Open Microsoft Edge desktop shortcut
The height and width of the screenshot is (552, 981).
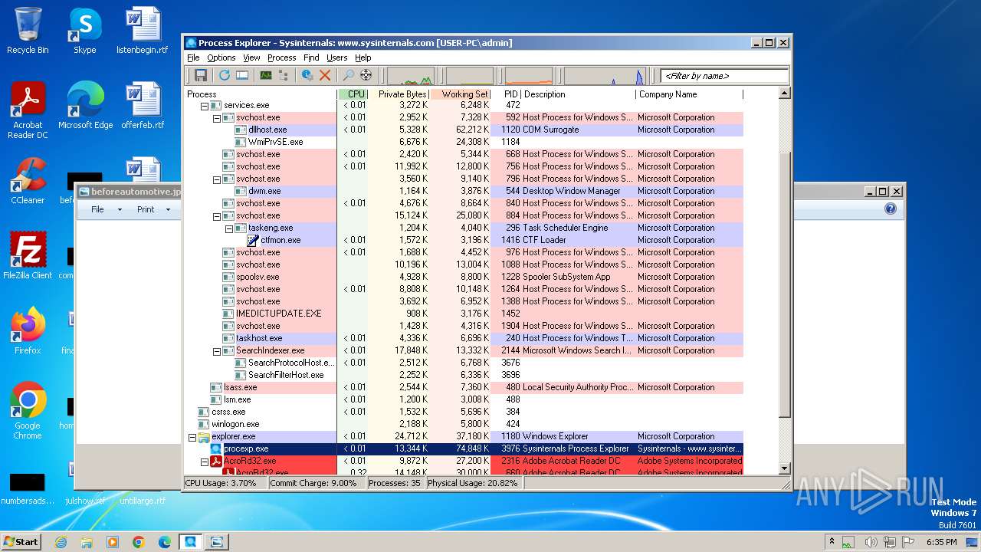point(85,106)
